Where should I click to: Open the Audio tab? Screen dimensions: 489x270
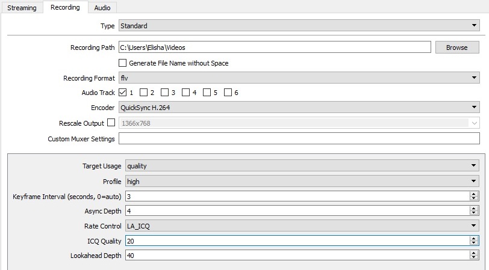(x=102, y=8)
